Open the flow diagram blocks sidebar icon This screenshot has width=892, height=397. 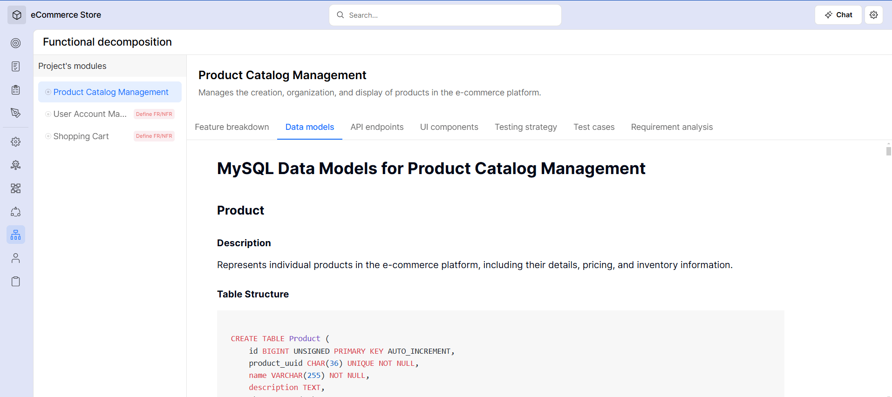(16, 188)
